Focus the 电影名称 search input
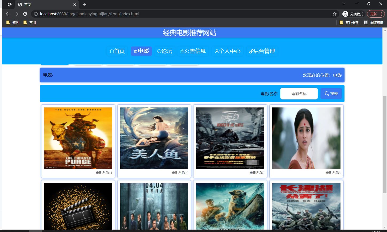Screen dimensions: 387x232 coord(299,94)
